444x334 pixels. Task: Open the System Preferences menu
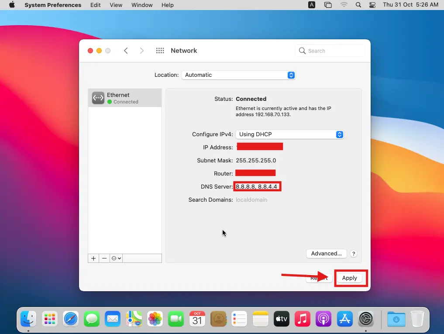coord(53,5)
